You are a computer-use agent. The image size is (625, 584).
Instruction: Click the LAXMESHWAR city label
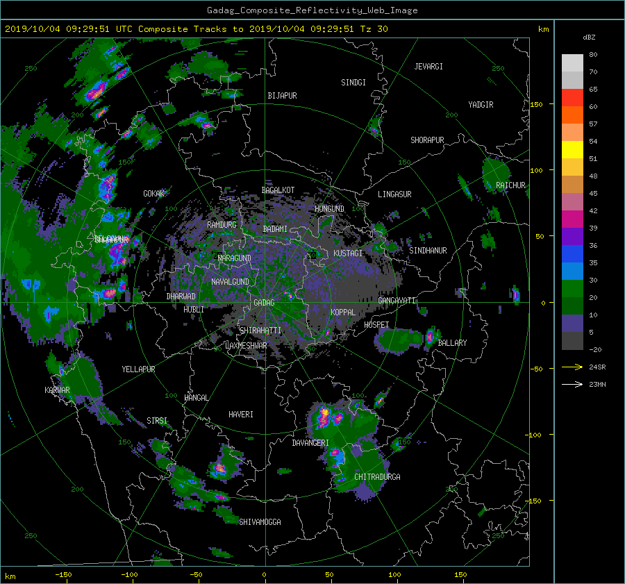247,346
